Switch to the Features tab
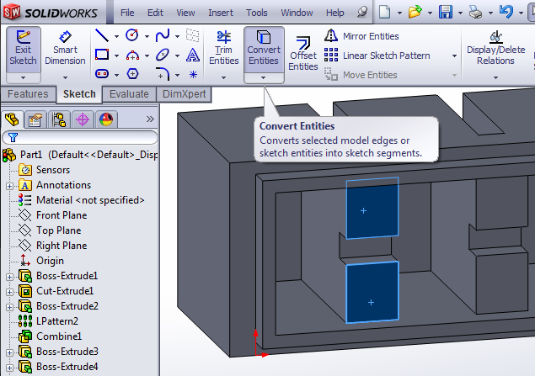This screenshot has height=376, width=535. pyautogui.click(x=28, y=94)
